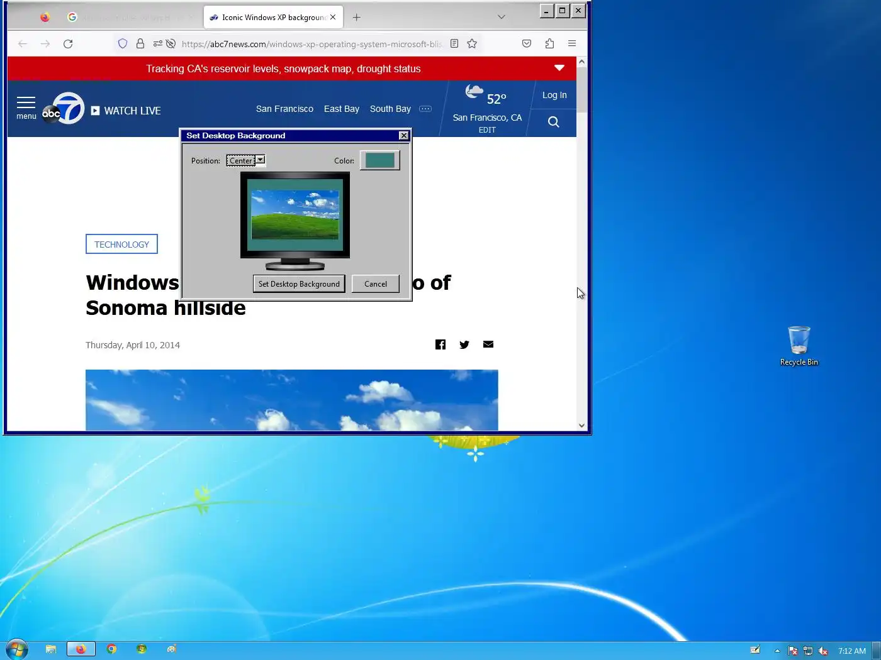881x660 pixels.
Task: Open Action Center flag tray icon
Action: point(793,651)
